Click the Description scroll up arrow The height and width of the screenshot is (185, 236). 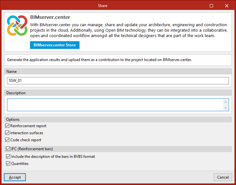tap(225, 102)
